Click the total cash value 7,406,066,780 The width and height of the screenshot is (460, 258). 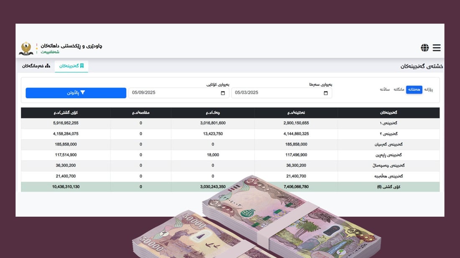click(296, 187)
